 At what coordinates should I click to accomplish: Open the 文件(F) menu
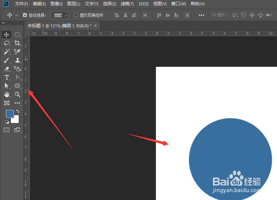click(22, 4)
